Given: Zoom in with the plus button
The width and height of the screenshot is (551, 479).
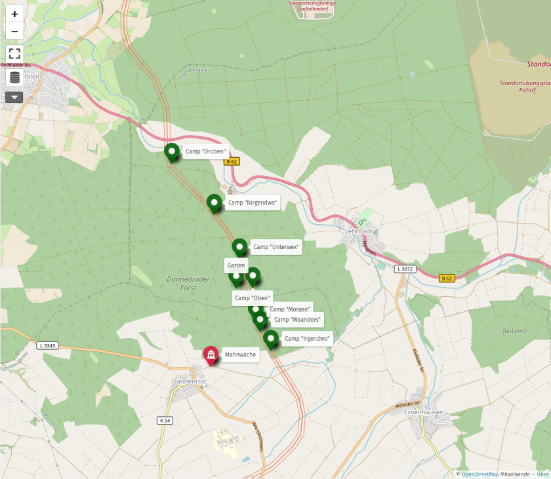Looking at the screenshot, I should point(14,14).
